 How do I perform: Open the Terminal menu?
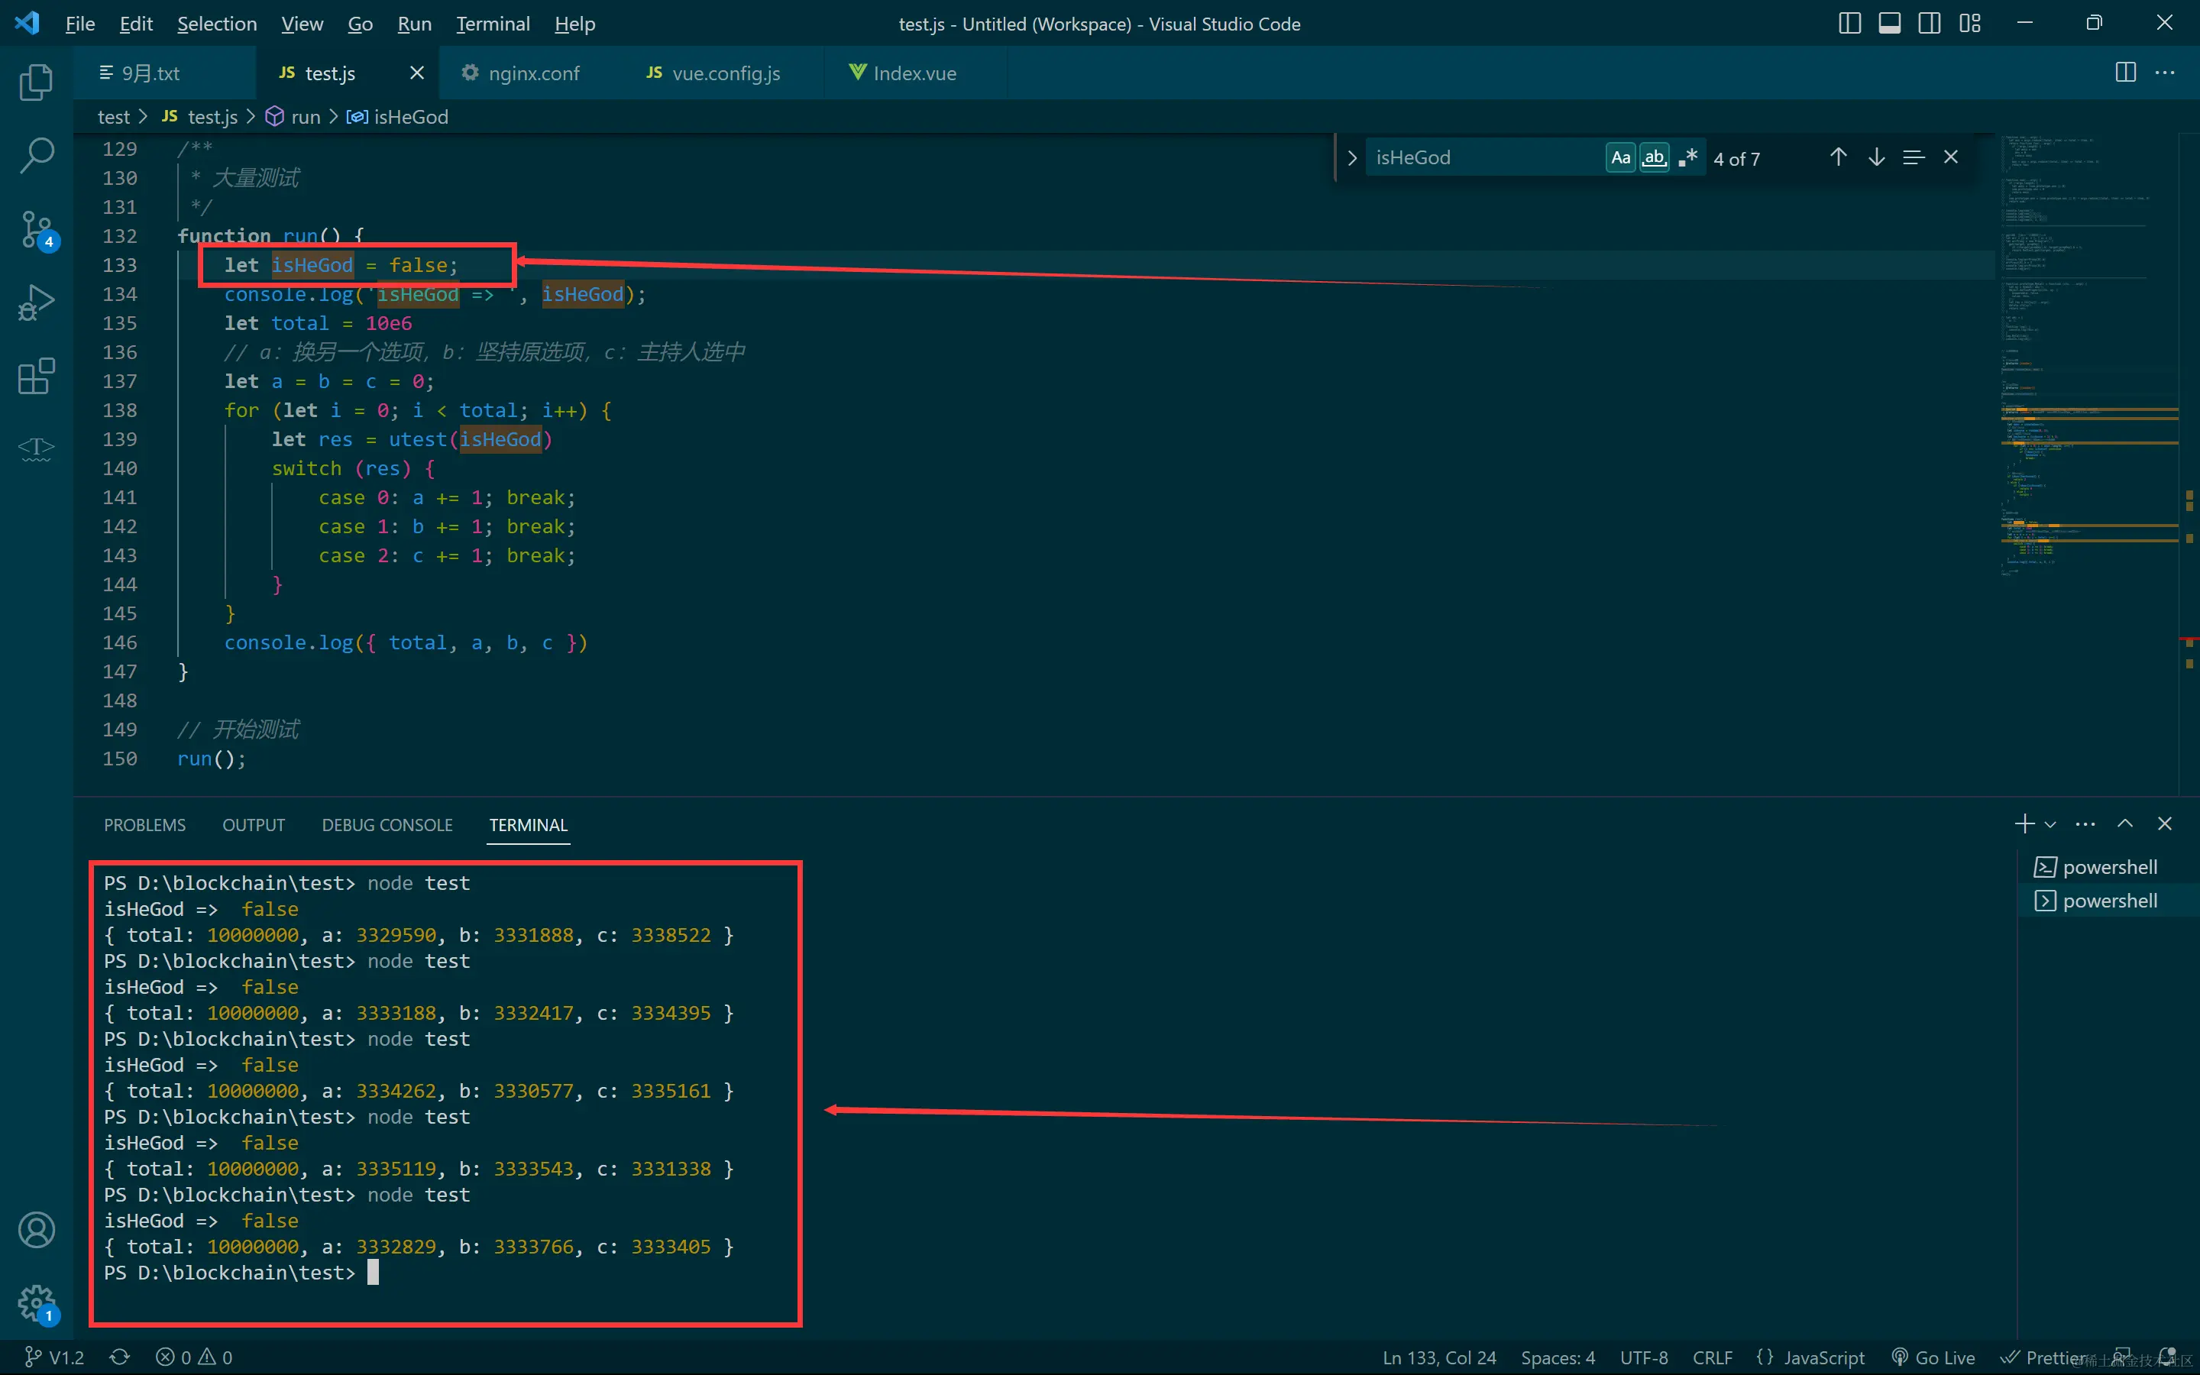coord(492,24)
